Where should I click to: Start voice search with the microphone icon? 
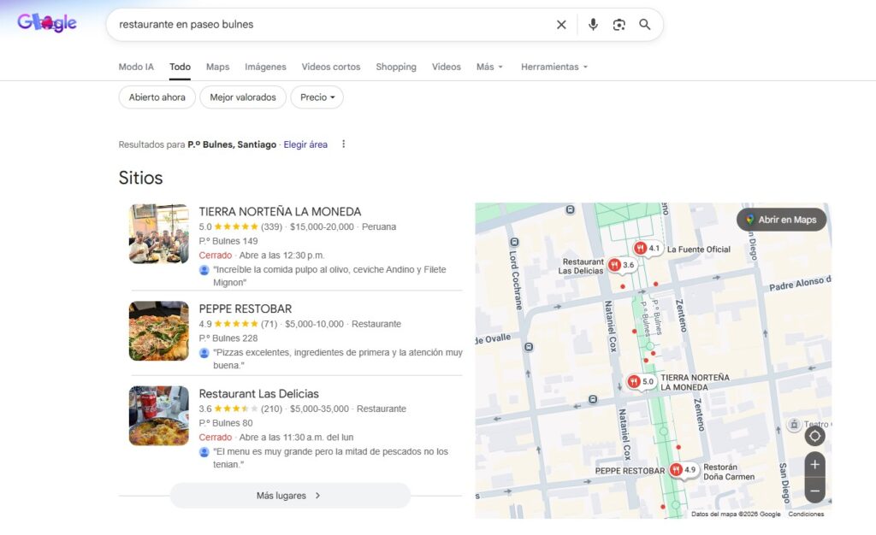coord(593,25)
